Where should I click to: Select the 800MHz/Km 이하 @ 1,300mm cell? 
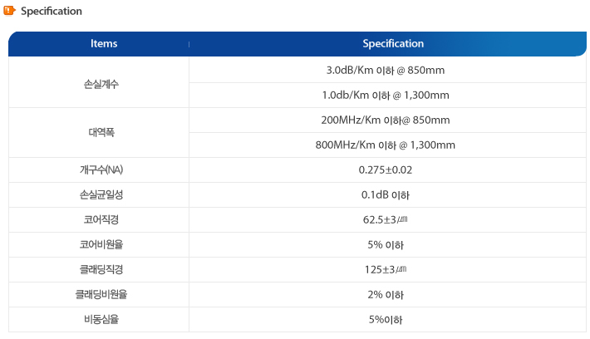386,145
